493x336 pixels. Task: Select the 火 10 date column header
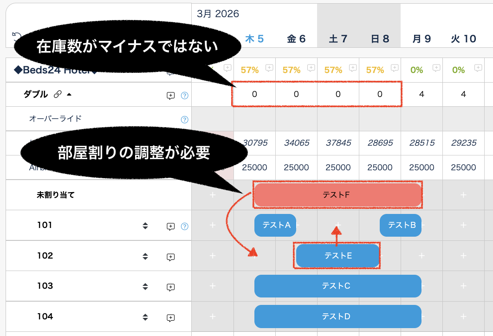point(463,39)
